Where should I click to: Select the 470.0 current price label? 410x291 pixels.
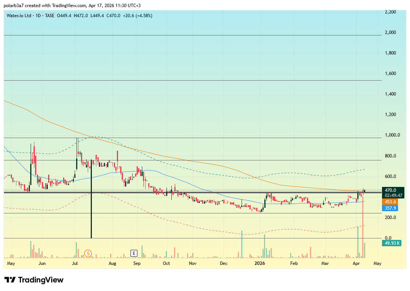[x=392, y=190]
